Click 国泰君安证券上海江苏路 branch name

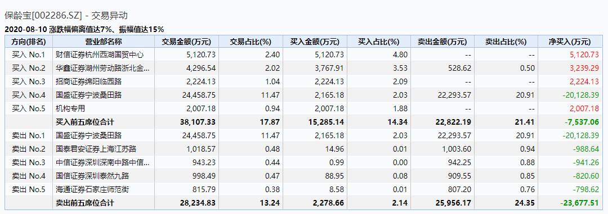point(96,149)
